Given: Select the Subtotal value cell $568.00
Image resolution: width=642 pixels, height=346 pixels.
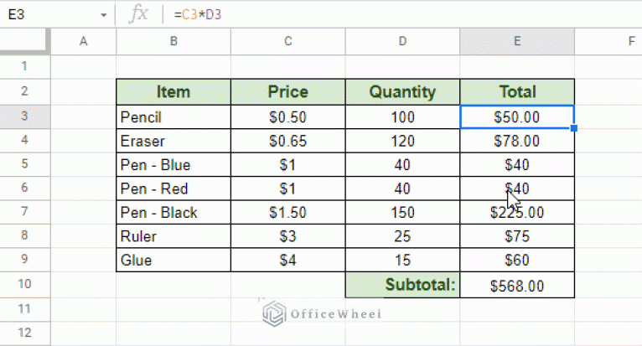Looking at the screenshot, I should click(517, 286).
